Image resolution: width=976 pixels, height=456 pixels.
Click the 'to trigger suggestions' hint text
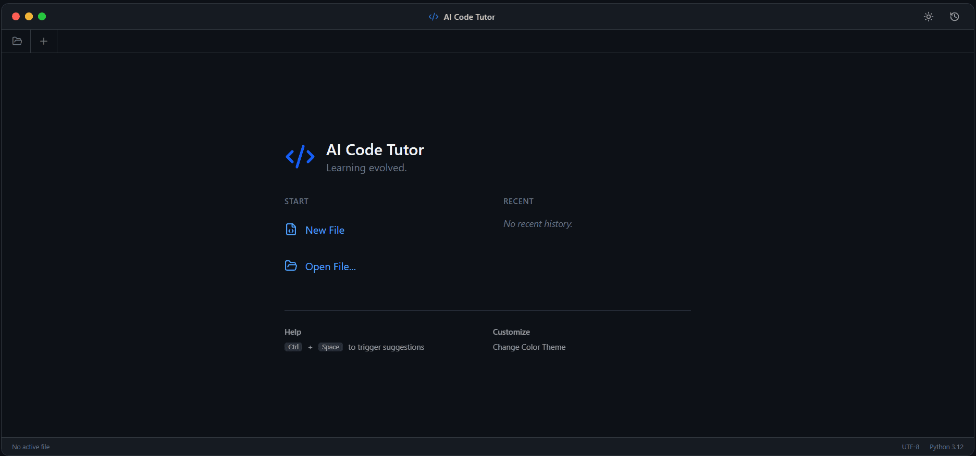click(386, 347)
